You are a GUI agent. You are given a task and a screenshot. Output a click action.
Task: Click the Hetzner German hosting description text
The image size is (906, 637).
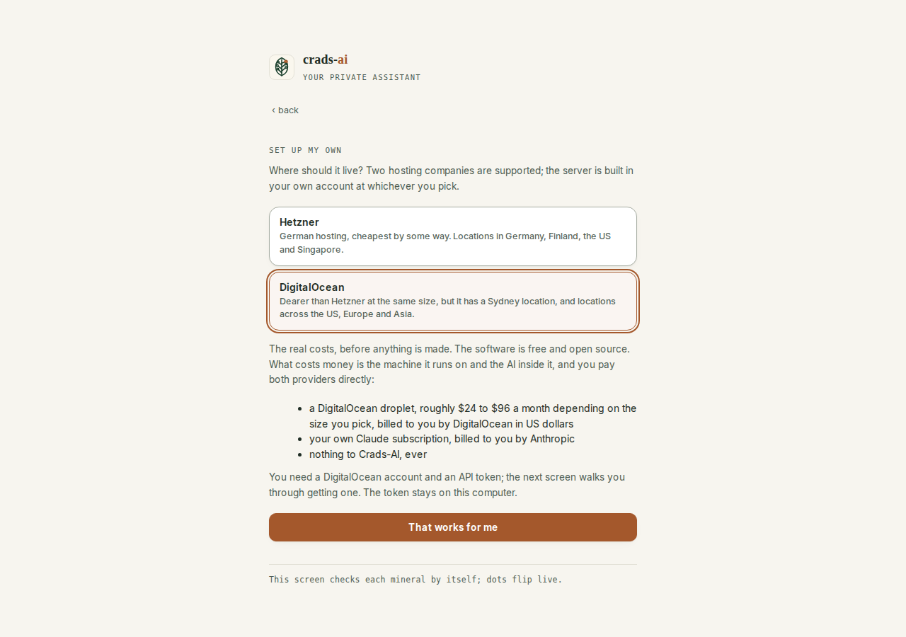pyautogui.click(x=445, y=243)
